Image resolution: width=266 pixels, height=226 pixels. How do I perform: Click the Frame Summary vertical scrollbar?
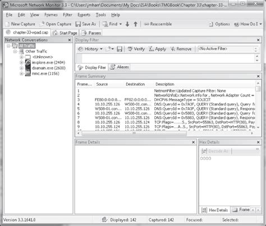click(x=258, y=105)
